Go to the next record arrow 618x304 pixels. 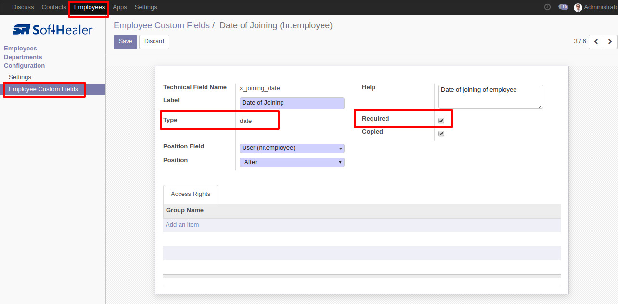pos(610,42)
